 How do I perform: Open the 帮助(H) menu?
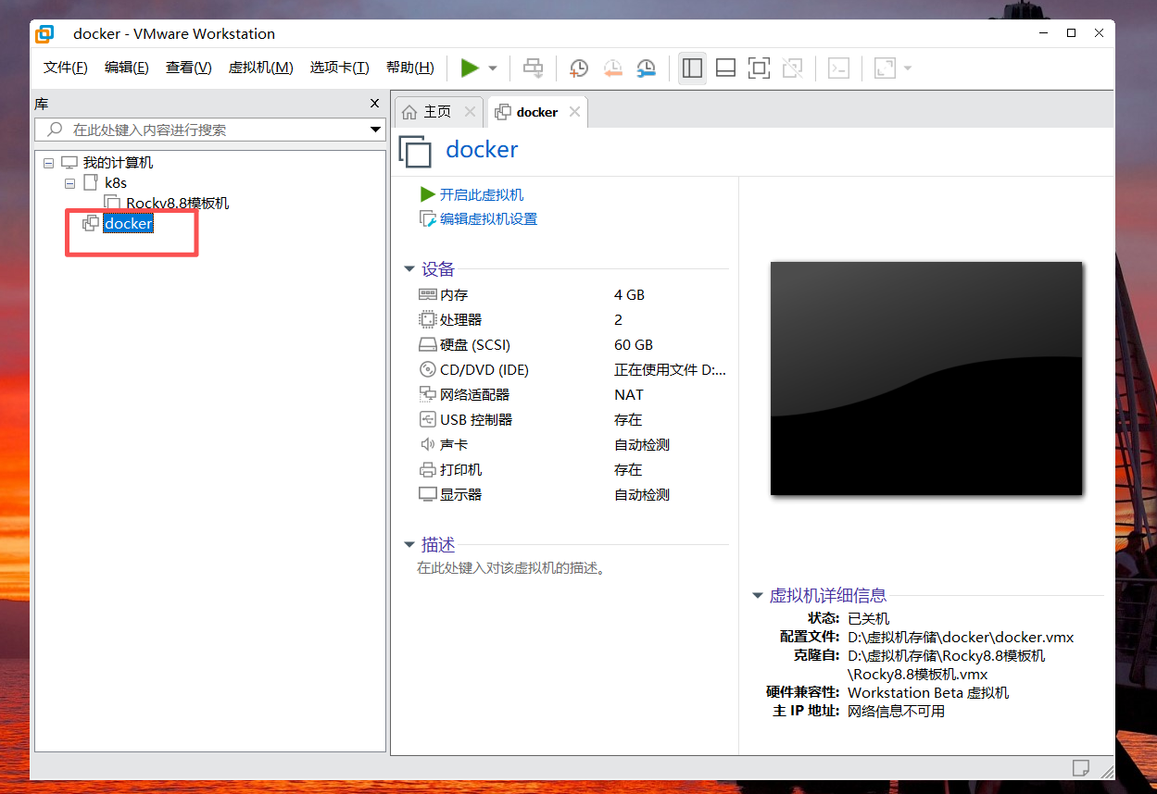coord(410,68)
